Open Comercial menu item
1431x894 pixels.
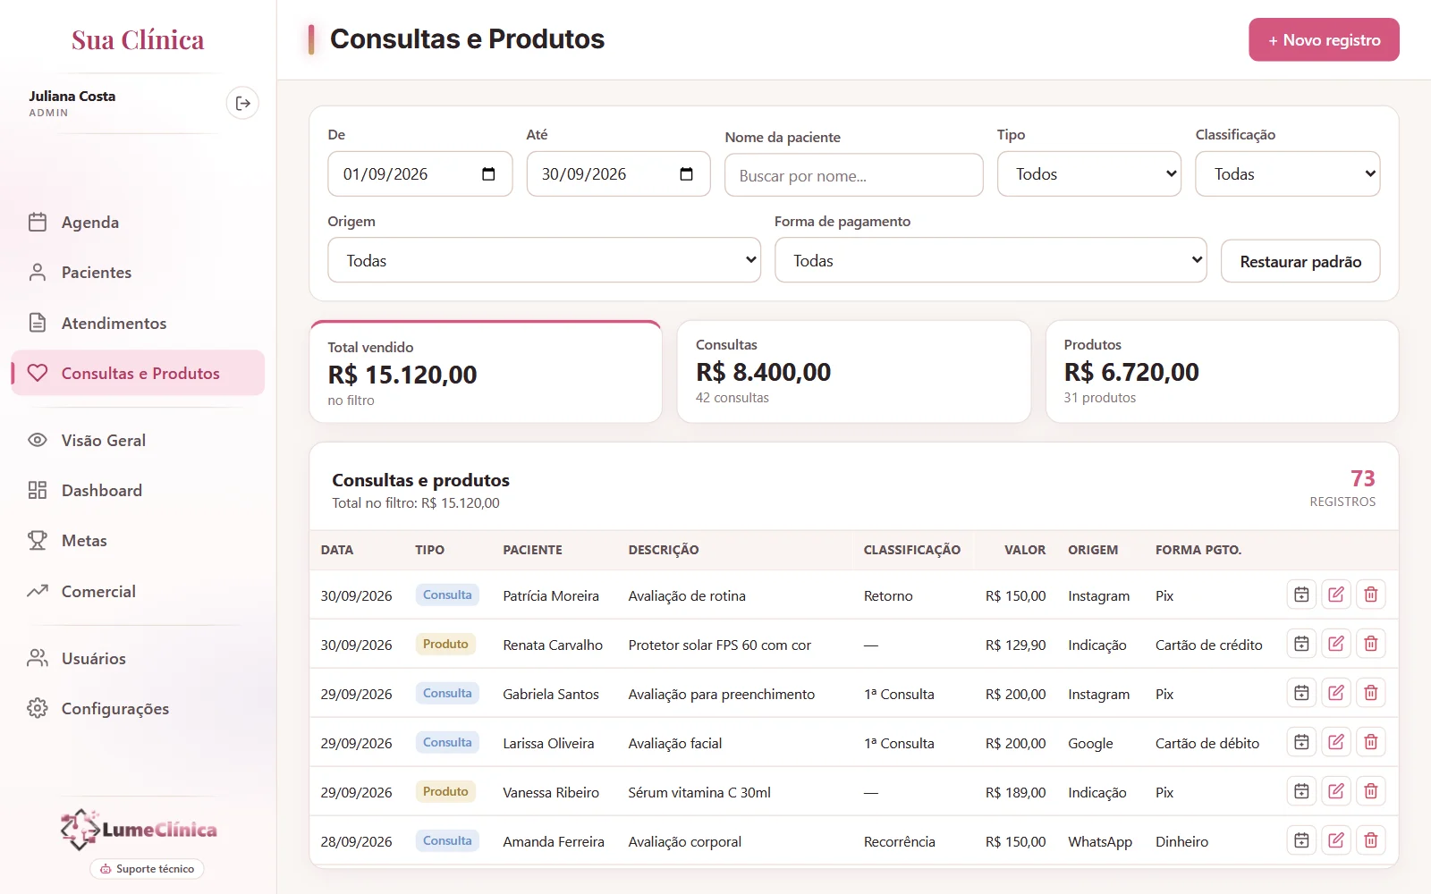138,591
